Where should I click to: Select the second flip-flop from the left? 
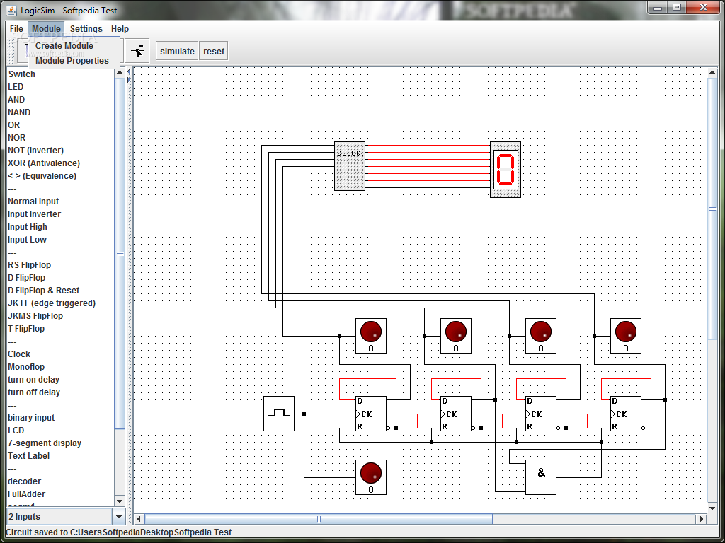456,414
